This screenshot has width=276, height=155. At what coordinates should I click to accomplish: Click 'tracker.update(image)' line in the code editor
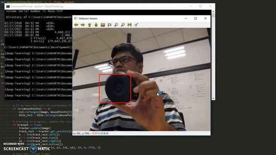tap(34, 128)
